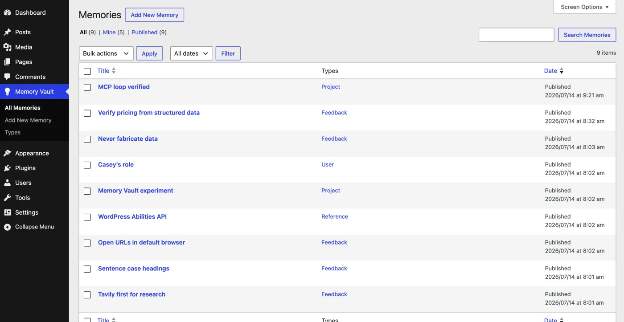Click the Tools wrench icon
This screenshot has height=322, width=624.
pyautogui.click(x=7, y=198)
